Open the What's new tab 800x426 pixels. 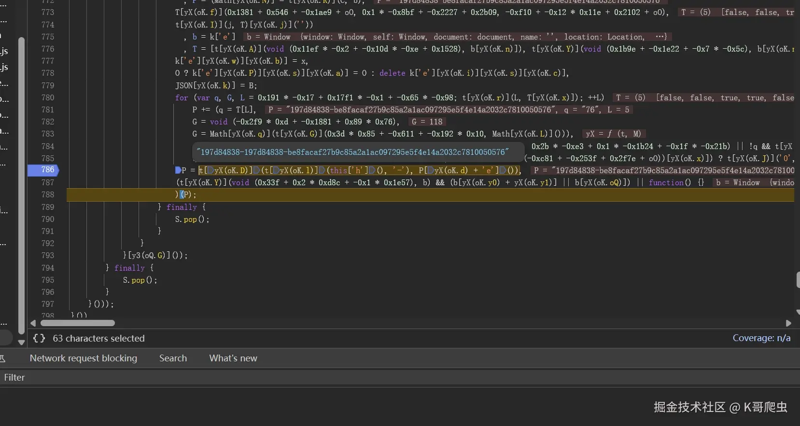(x=233, y=358)
